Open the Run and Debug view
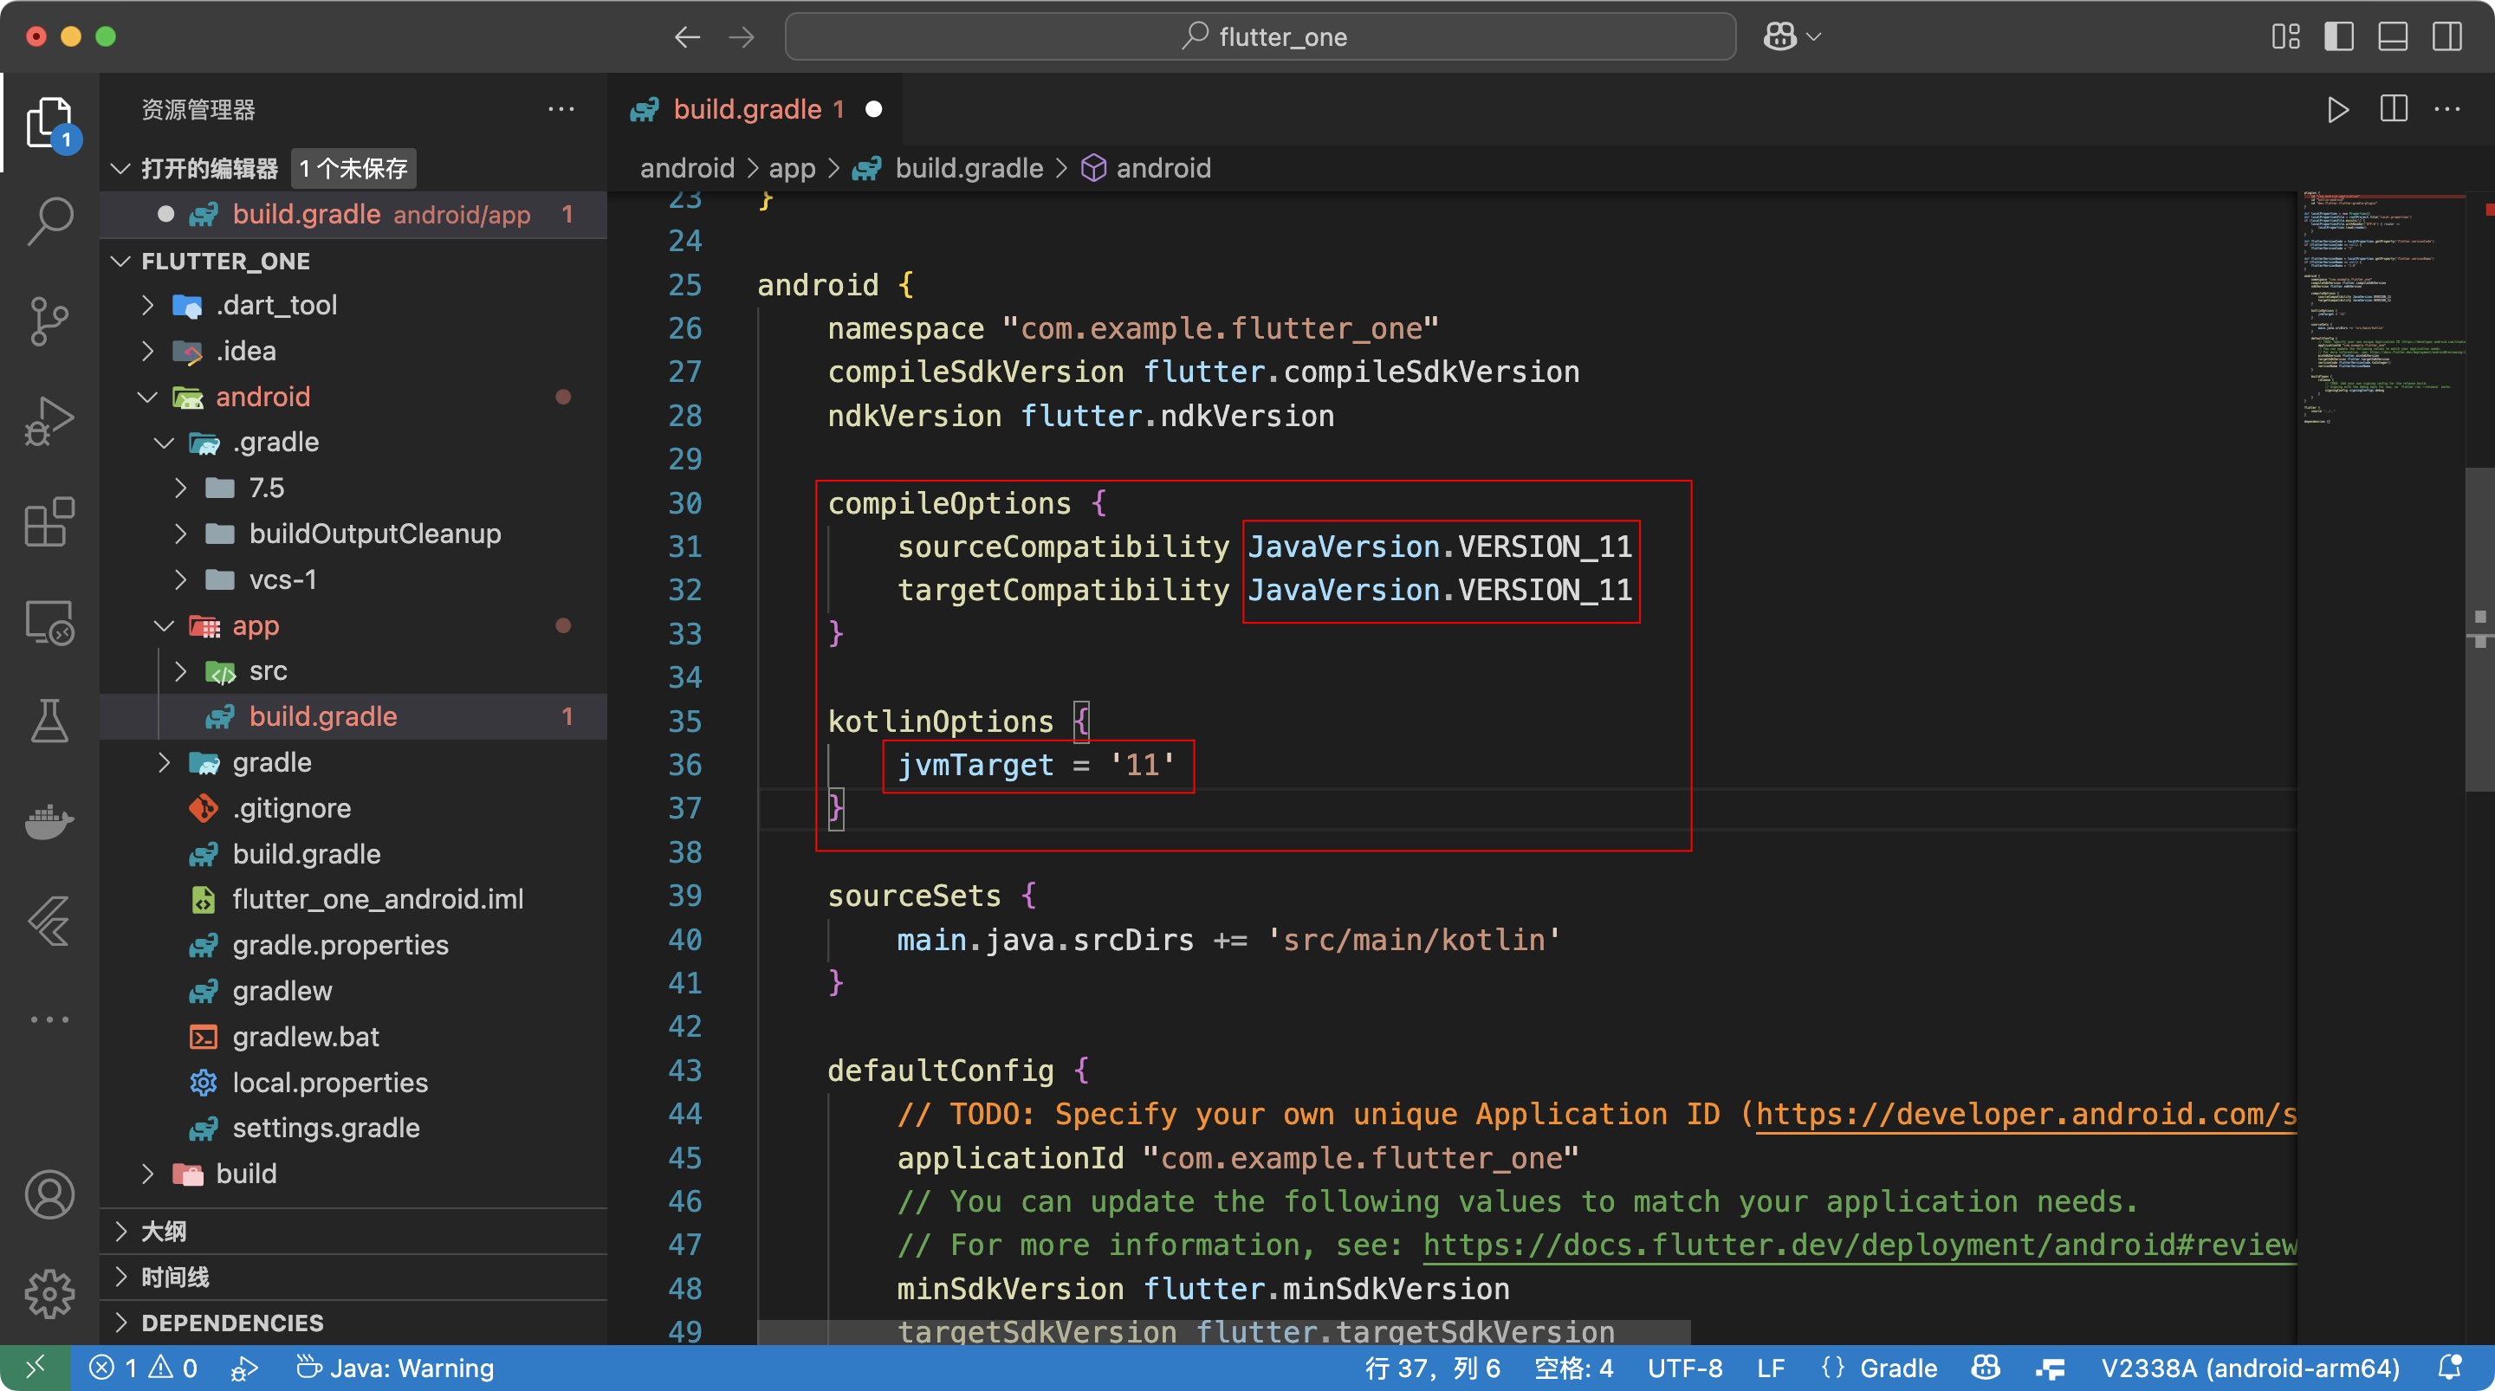The height and width of the screenshot is (1391, 2495). 49,419
